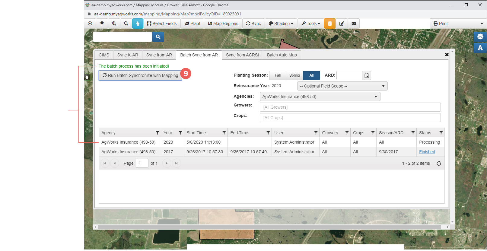Switch to the Batch Sync from AR tab

pos(199,55)
